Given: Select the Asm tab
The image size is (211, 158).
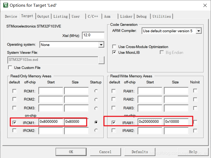Looking at the screenshot, I should [110, 16].
